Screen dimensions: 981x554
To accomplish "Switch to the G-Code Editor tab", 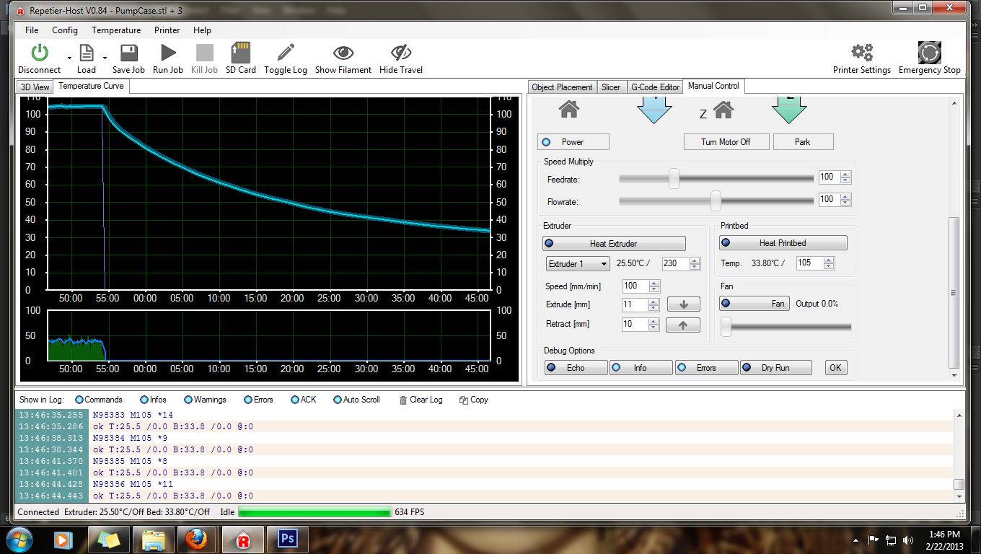I will (x=655, y=87).
